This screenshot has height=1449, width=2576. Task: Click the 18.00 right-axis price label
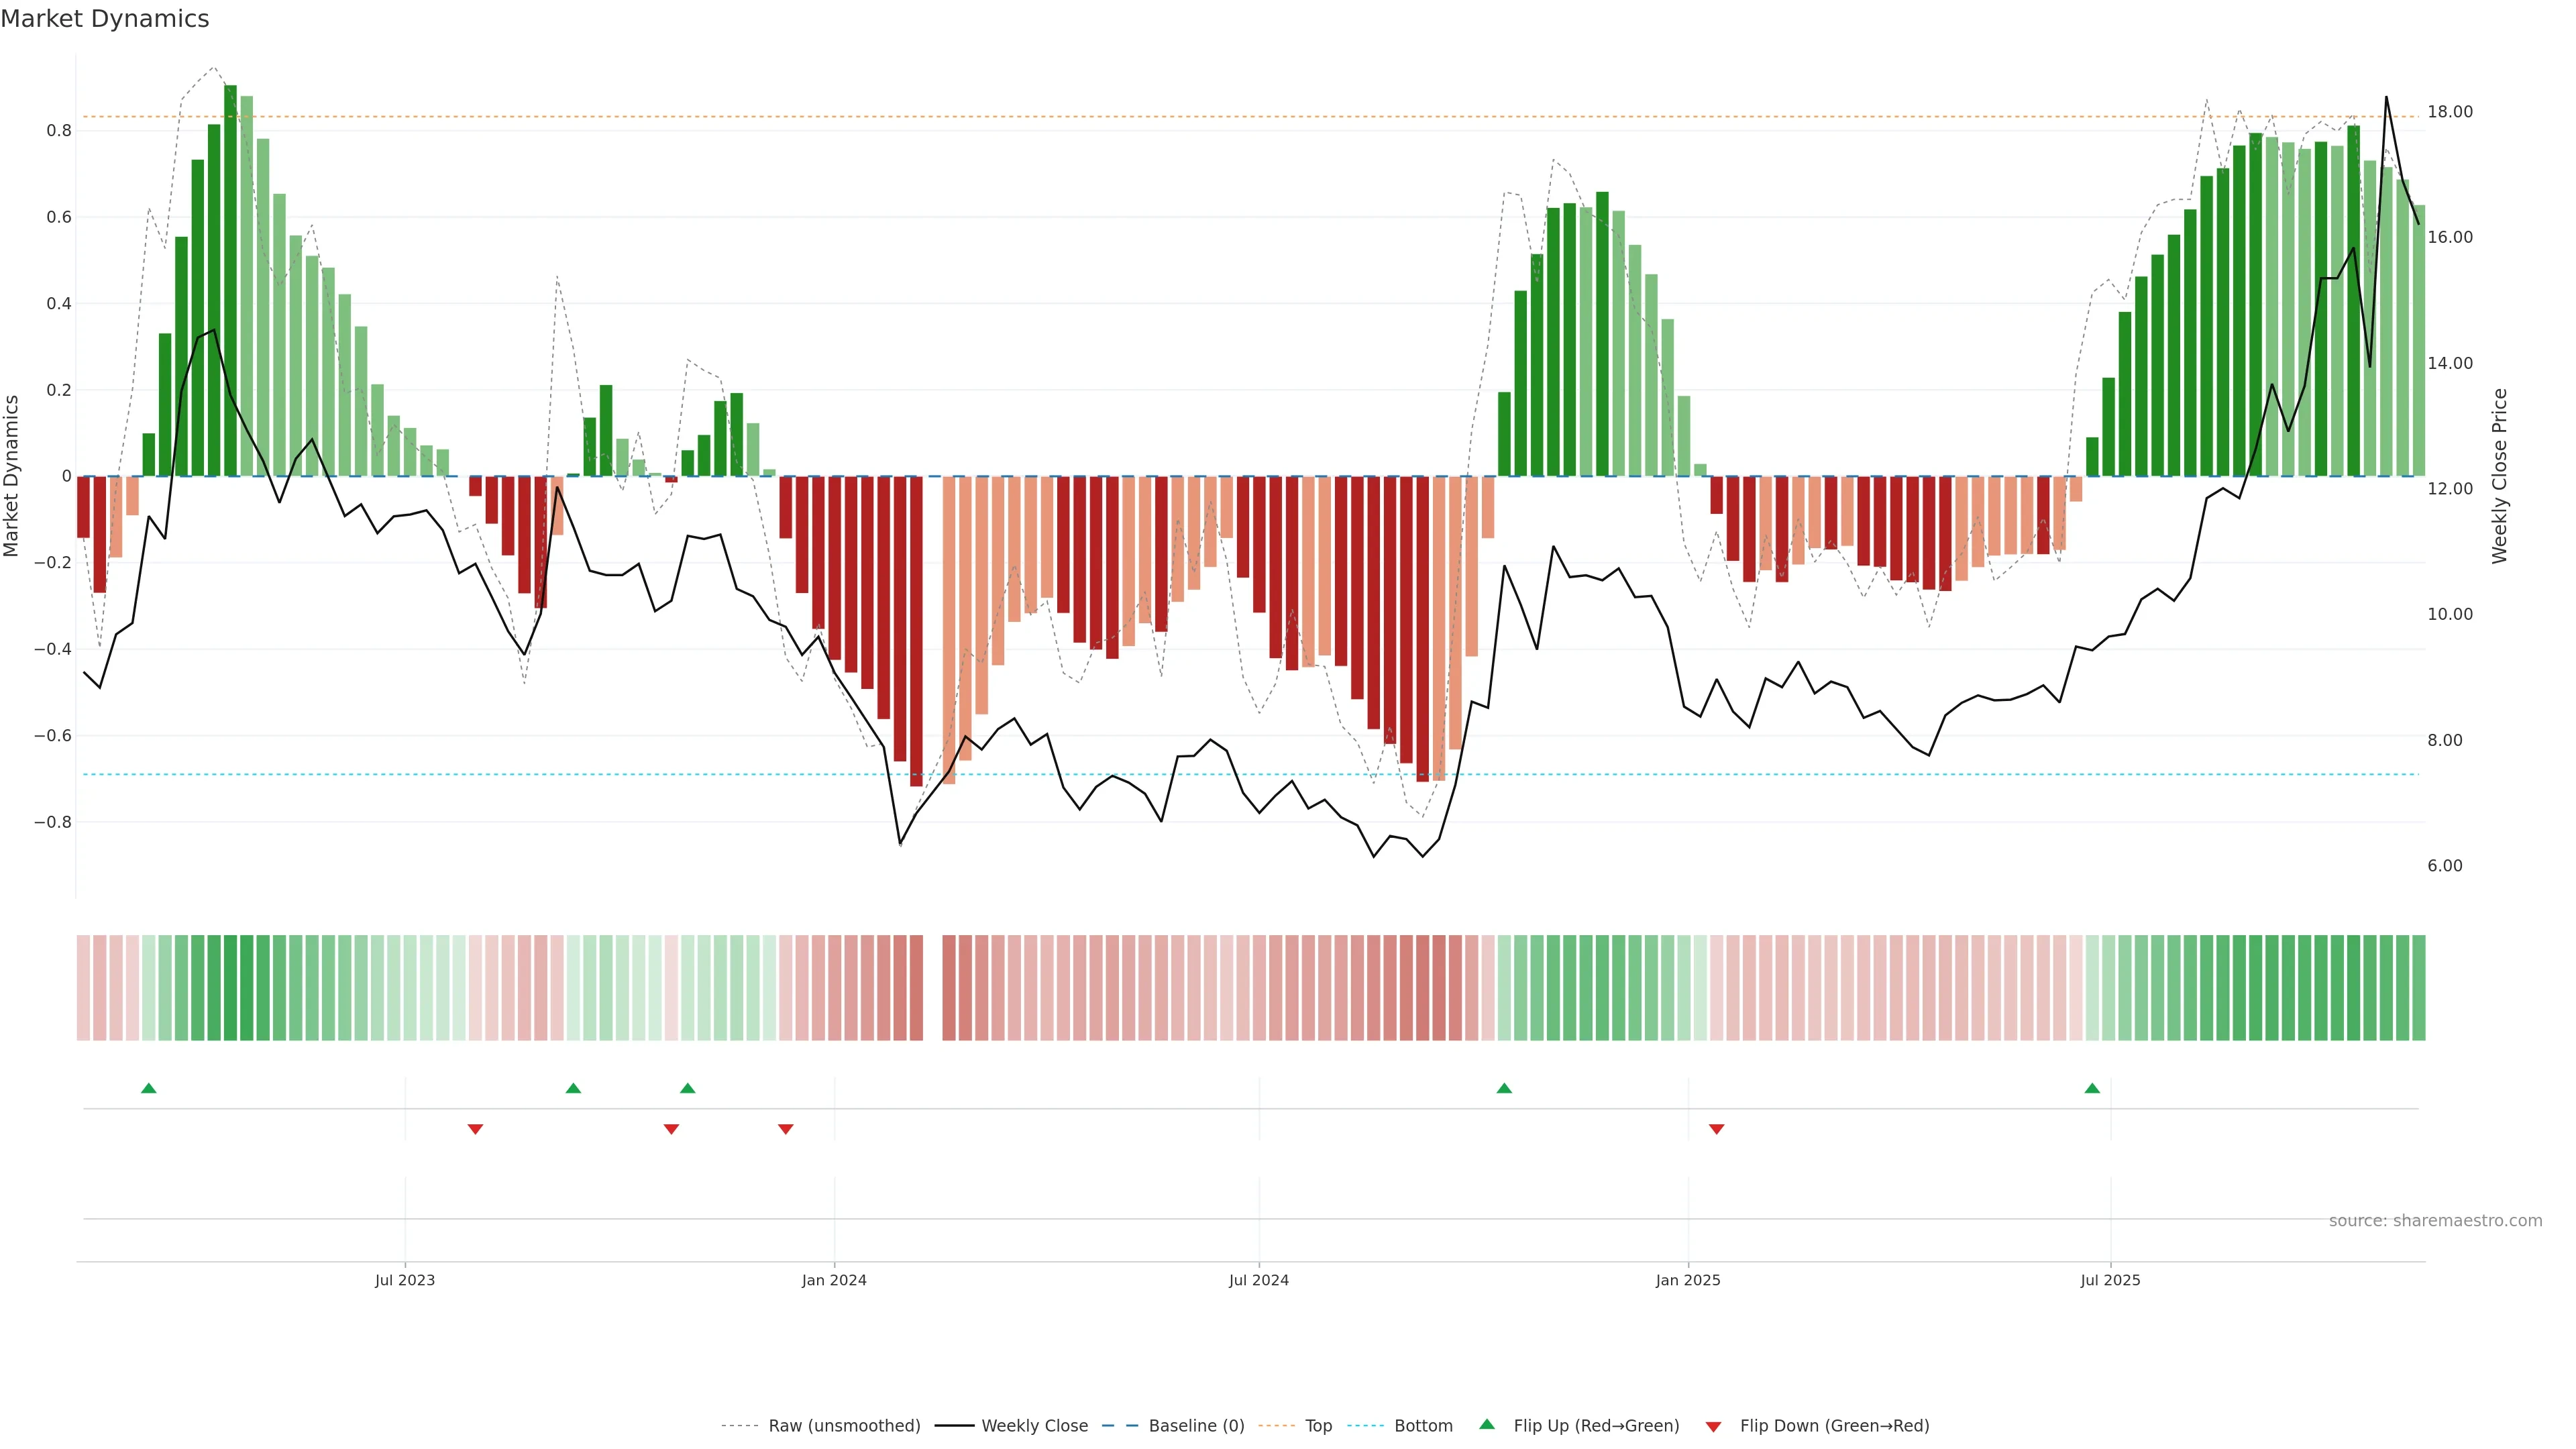(x=2449, y=112)
